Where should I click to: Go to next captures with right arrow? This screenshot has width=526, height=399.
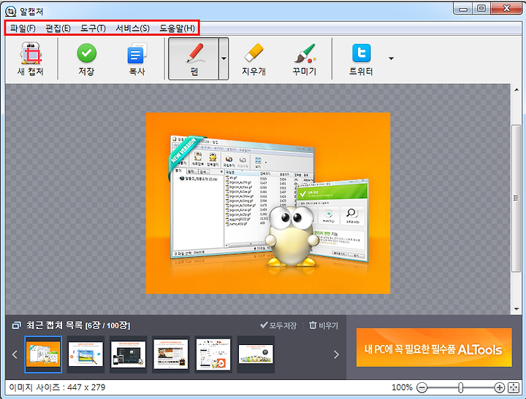tap(337, 355)
